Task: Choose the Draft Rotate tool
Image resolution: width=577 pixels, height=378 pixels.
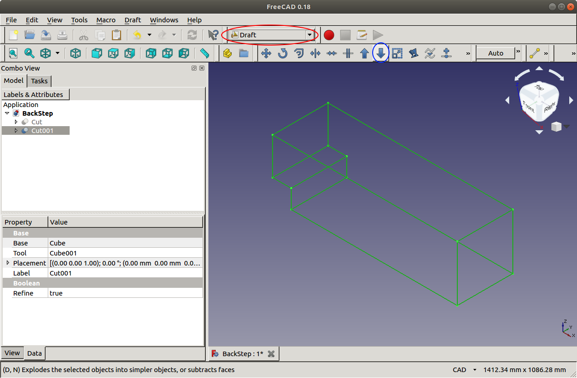Action: tap(283, 53)
